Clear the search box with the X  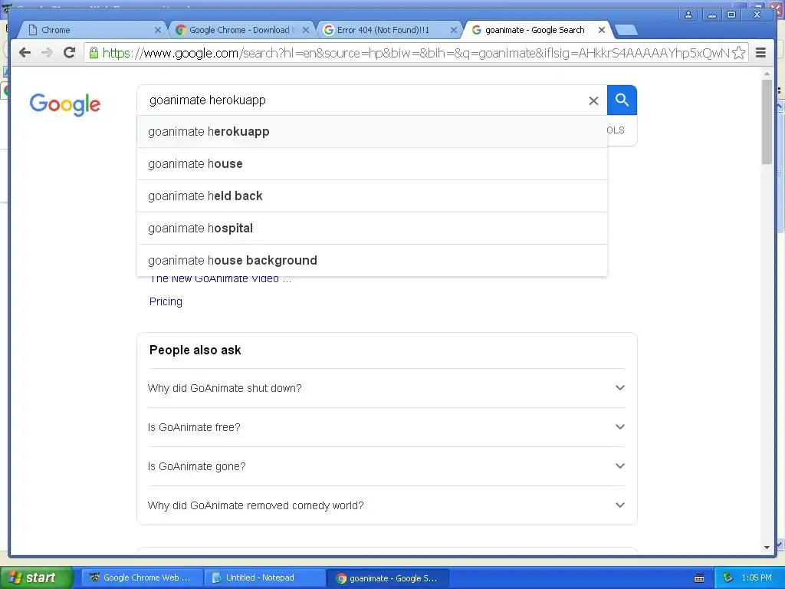(x=593, y=100)
